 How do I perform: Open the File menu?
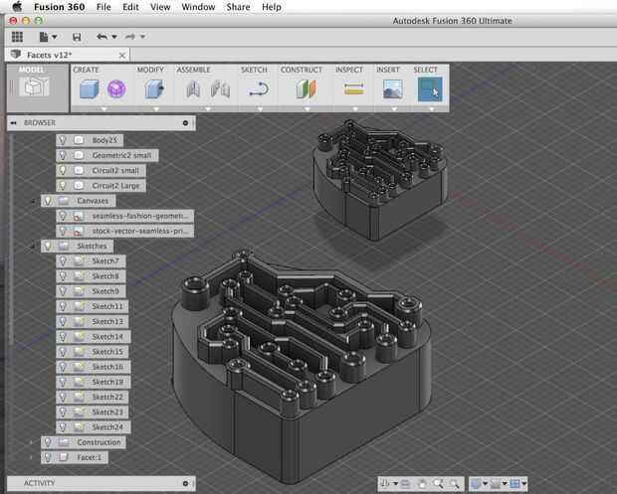click(103, 7)
